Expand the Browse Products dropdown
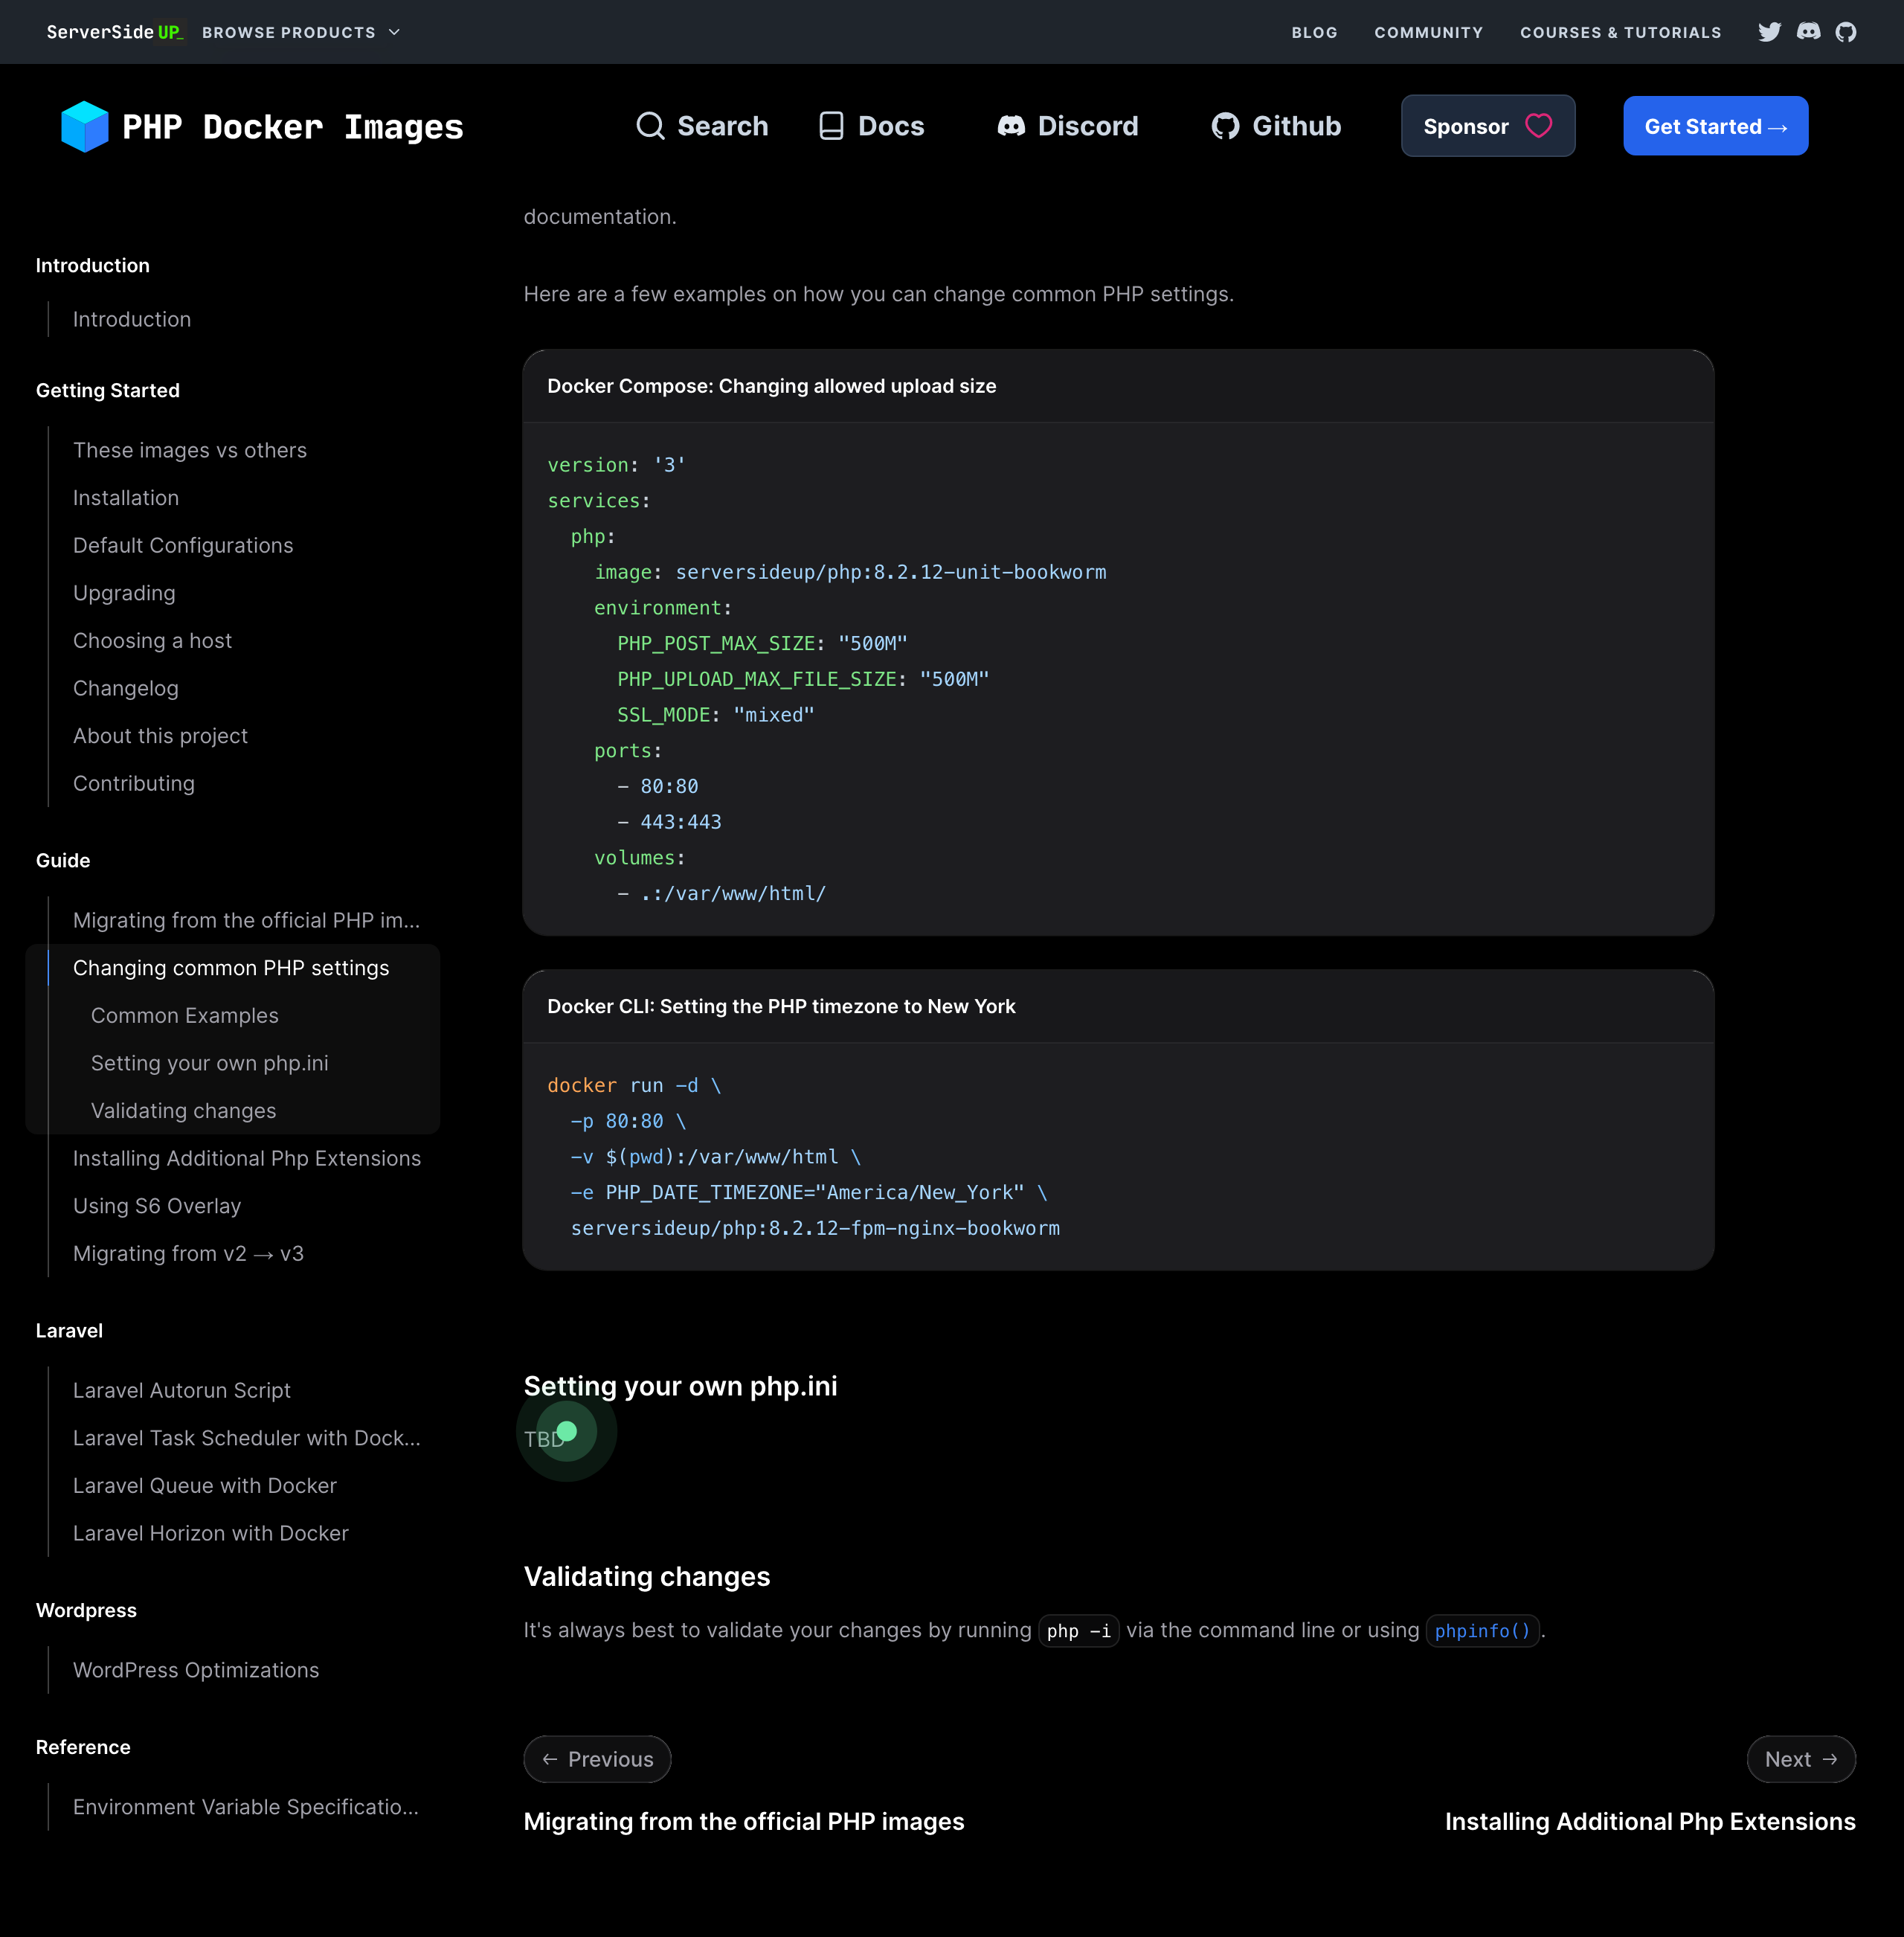 [300, 32]
